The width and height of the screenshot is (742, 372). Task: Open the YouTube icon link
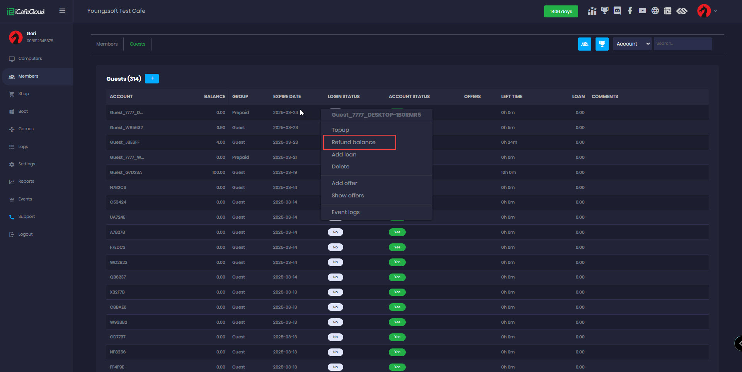coord(642,11)
